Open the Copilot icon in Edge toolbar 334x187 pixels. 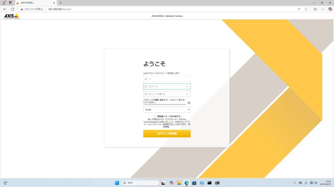(330, 9)
